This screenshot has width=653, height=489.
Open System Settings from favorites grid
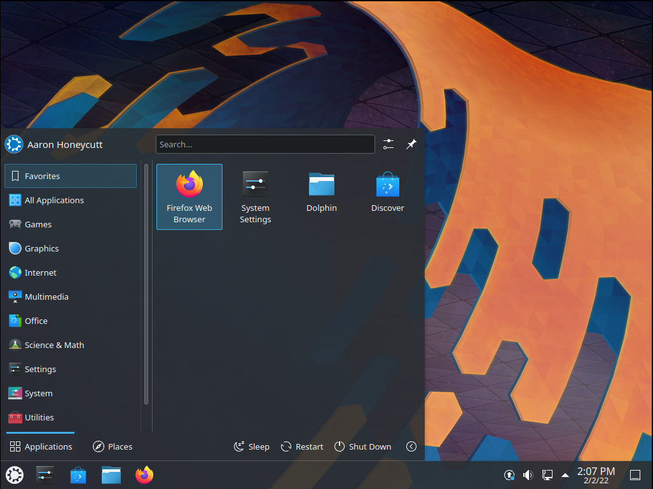pyautogui.click(x=255, y=197)
